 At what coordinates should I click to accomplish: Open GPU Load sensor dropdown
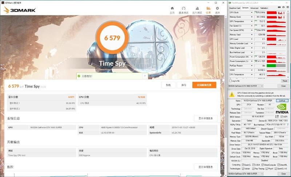(x=252, y=39)
